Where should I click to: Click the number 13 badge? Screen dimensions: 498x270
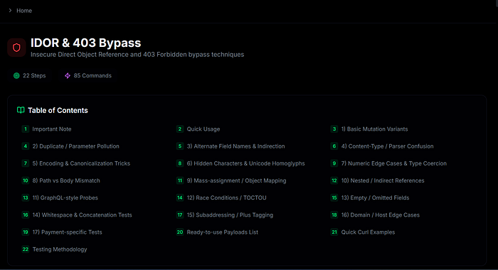pyautogui.click(x=26, y=198)
